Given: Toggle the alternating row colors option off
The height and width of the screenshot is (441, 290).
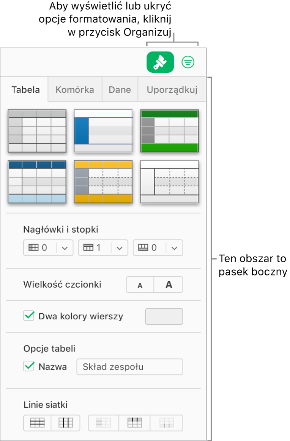Looking at the screenshot, I should tap(29, 316).
